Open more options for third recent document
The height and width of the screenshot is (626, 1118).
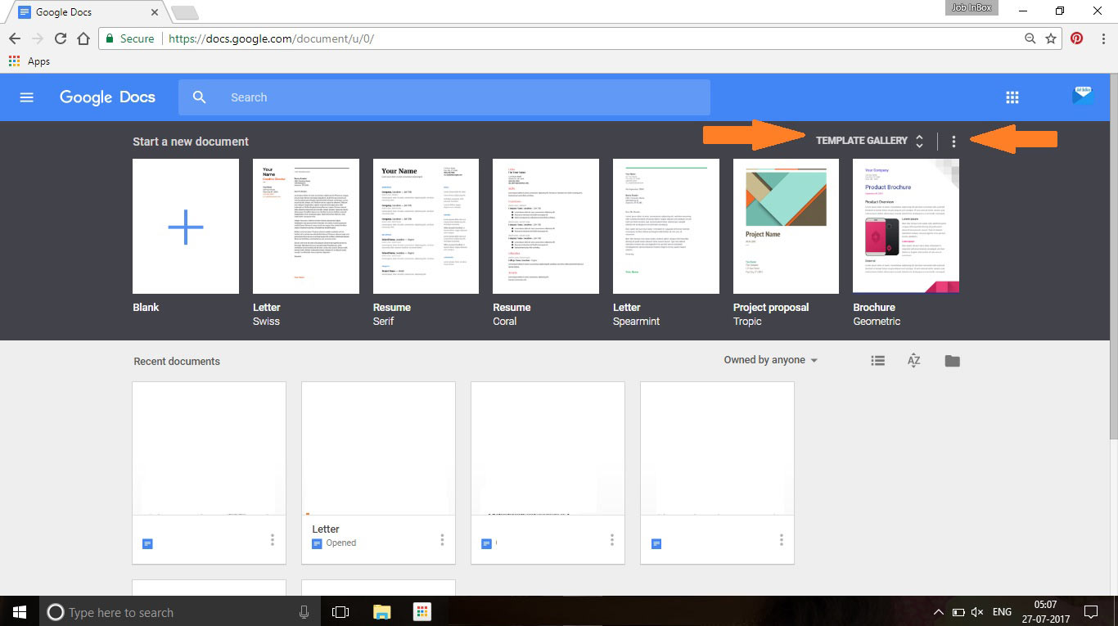(x=611, y=539)
